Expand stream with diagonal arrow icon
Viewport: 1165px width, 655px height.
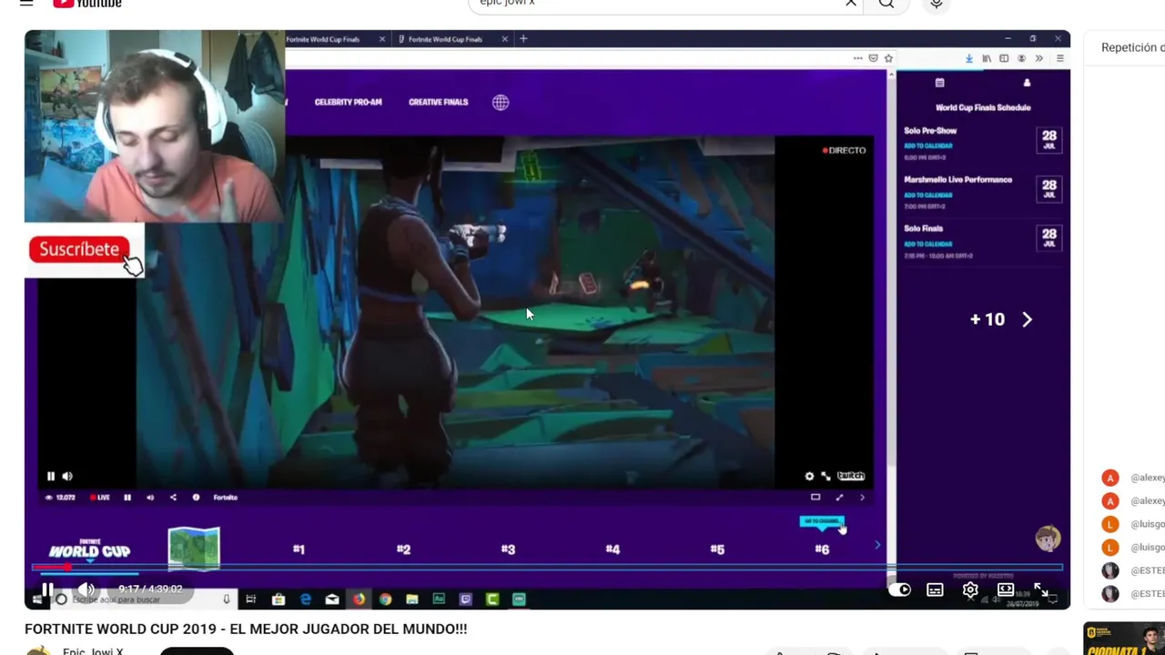pyautogui.click(x=839, y=498)
